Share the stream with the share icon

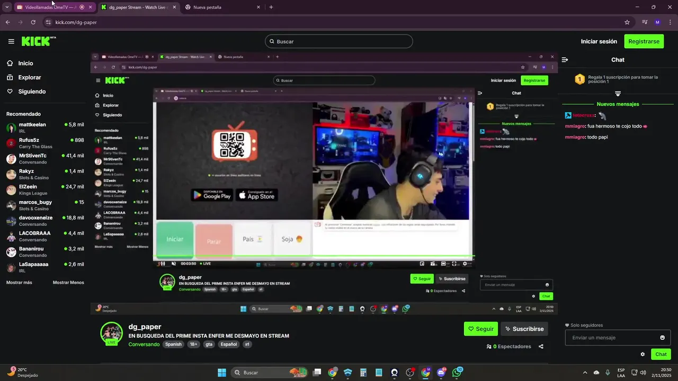pos(541,347)
